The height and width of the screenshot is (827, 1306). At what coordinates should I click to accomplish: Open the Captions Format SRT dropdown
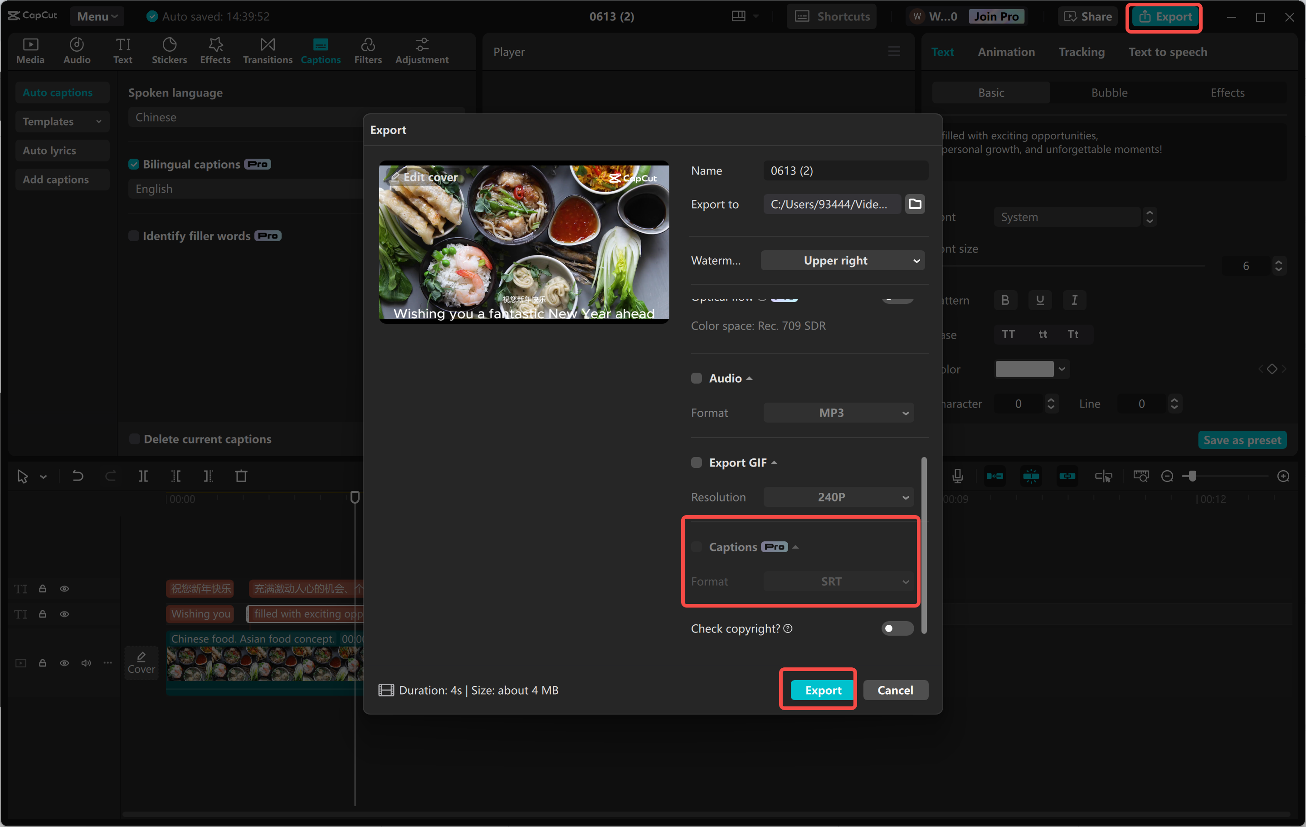(838, 581)
